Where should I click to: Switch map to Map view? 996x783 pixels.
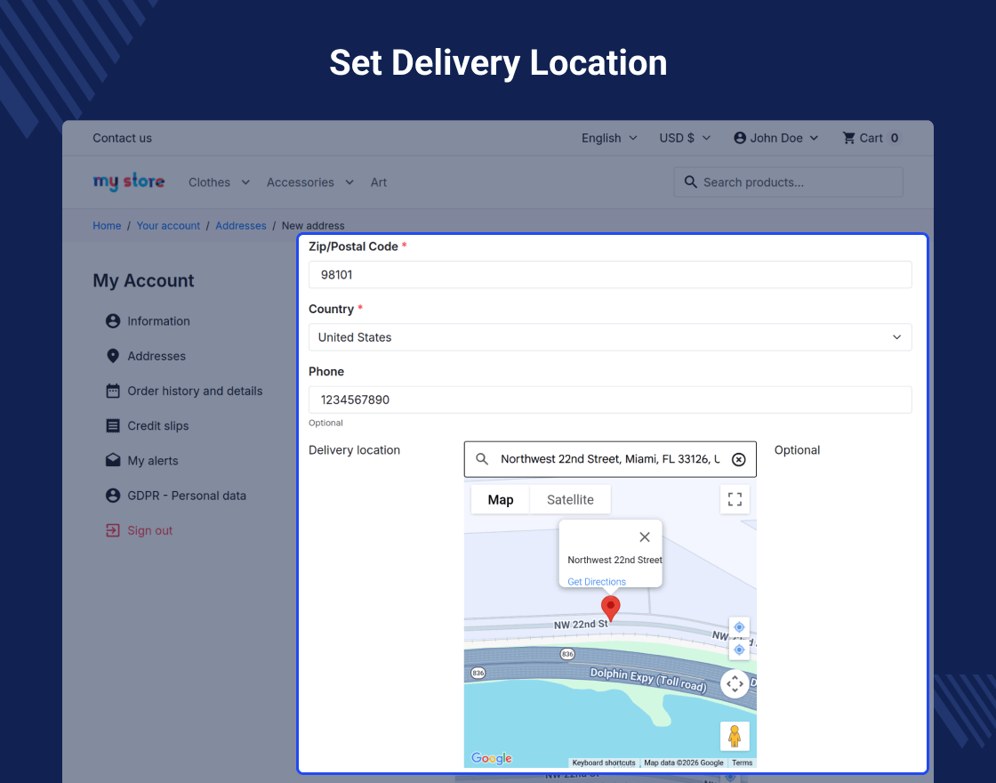tap(501, 499)
